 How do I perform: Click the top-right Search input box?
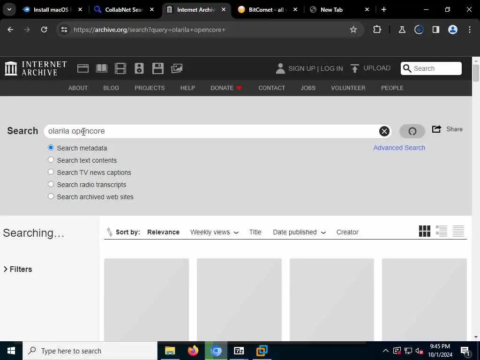point(431,68)
